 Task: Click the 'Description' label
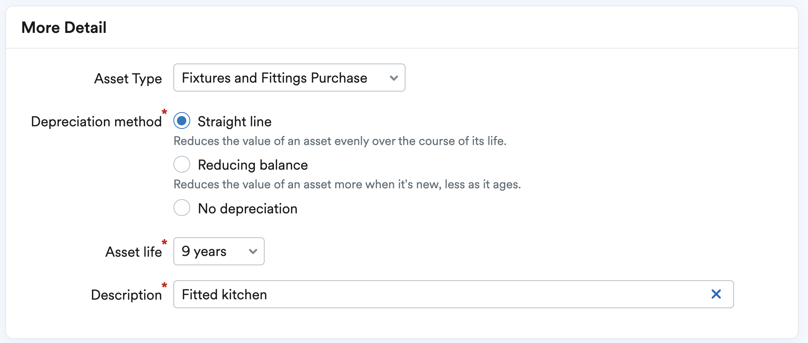coord(126,295)
